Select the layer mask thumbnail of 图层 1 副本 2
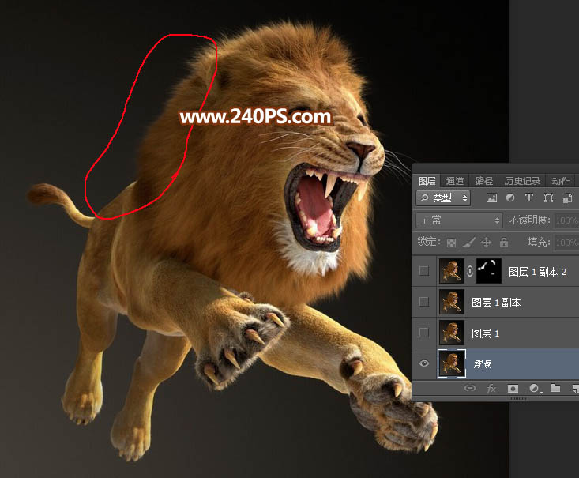Screen dimensions: 579x478 [489, 271]
